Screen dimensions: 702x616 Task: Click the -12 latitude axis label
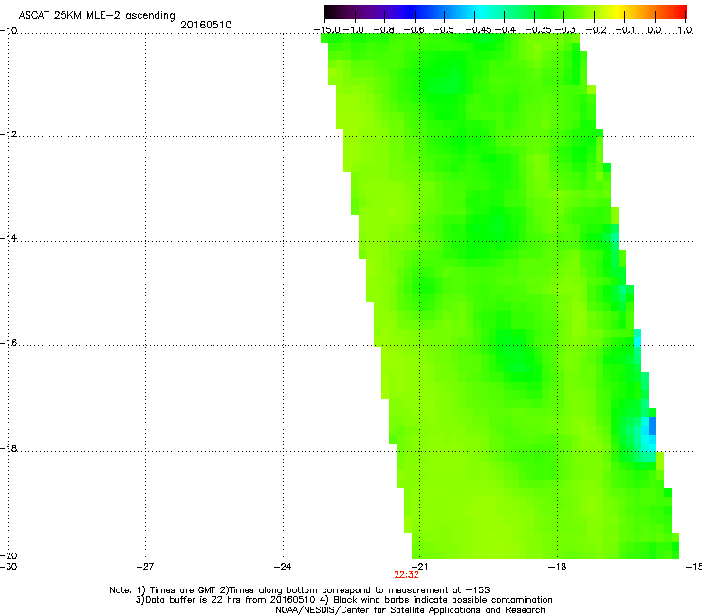9,135
